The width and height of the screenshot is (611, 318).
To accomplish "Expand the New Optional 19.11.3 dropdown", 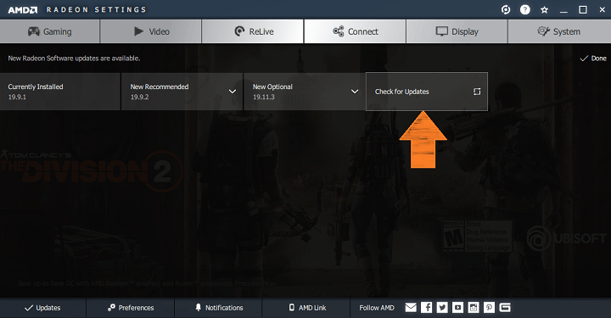I will pyautogui.click(x=355, y=92).
